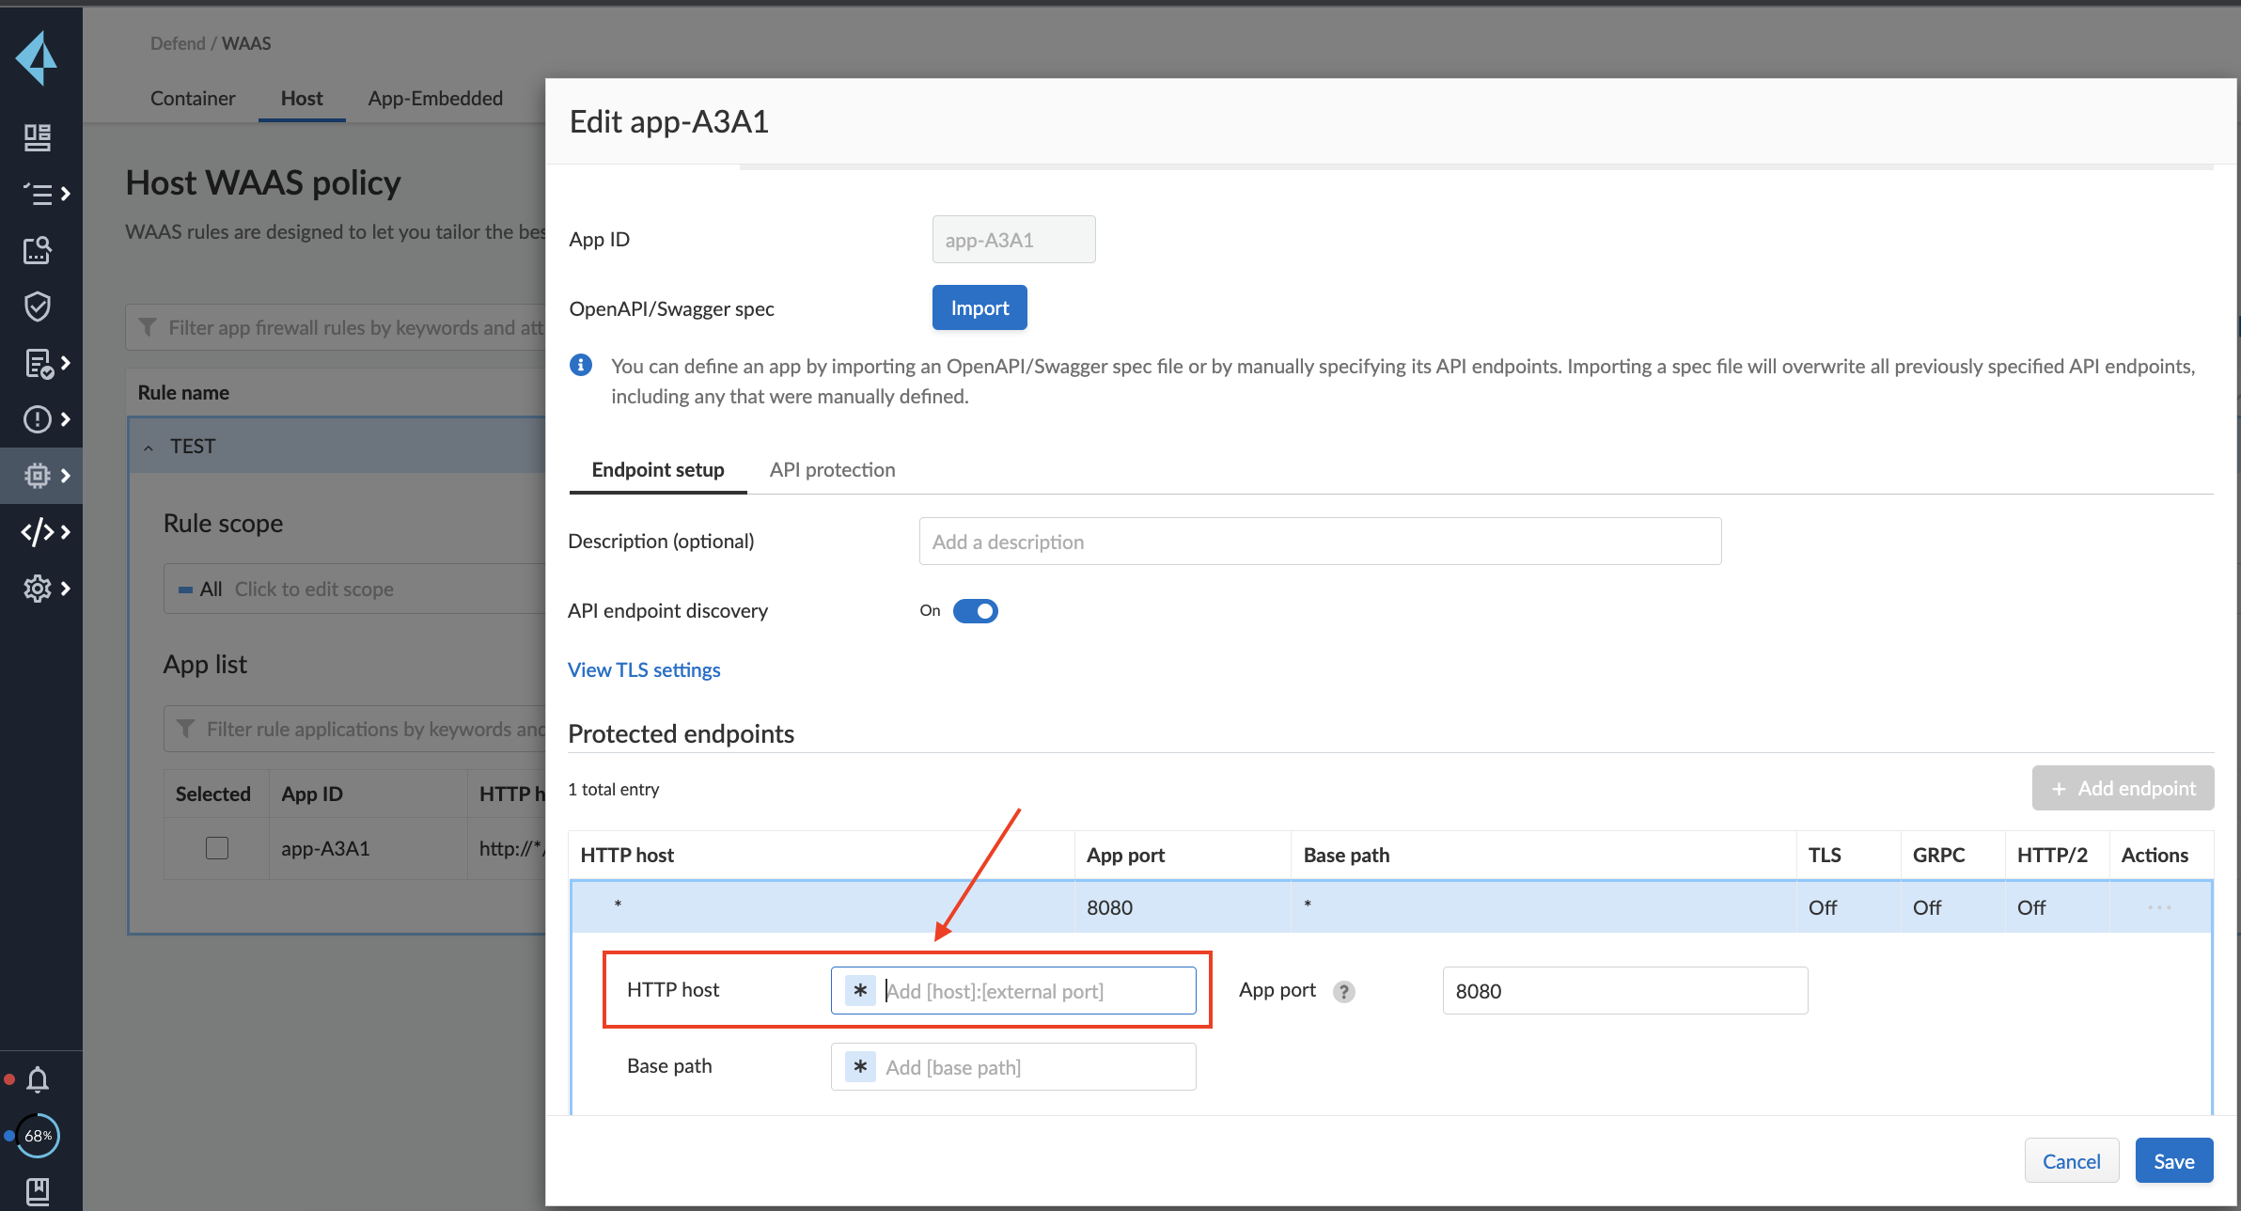The image size is (2241, 1211).
Task: Click the App port help question icon
Action: (1344, 992)
